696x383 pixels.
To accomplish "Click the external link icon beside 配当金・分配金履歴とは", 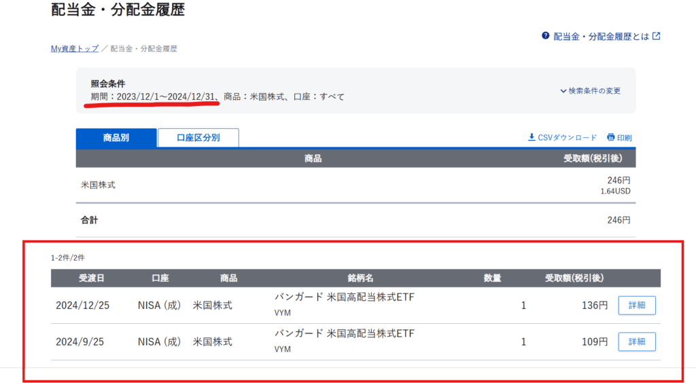I will [656, 36].
